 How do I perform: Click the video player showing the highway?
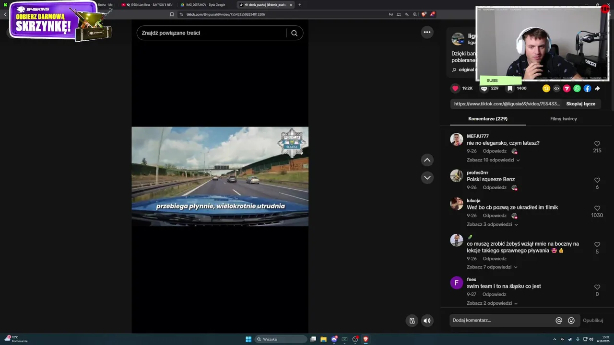click(220, 176)
